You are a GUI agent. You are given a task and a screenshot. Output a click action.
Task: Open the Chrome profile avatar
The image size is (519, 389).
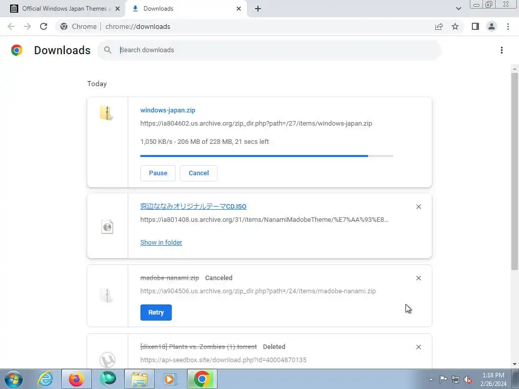492,26
